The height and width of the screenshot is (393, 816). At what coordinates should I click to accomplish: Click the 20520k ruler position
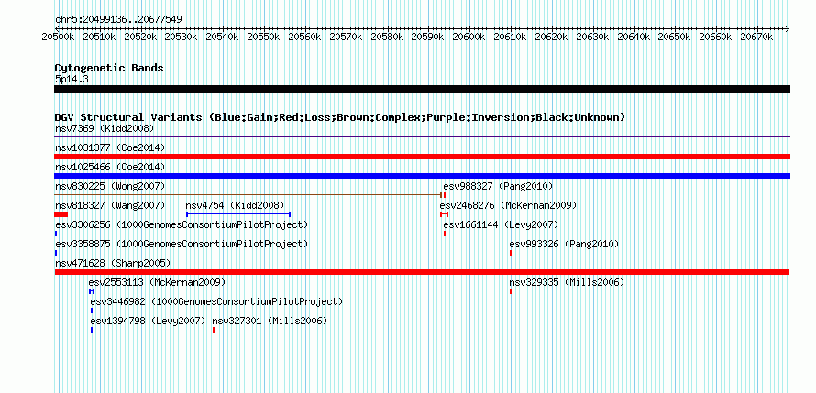[x=141, y=37]
